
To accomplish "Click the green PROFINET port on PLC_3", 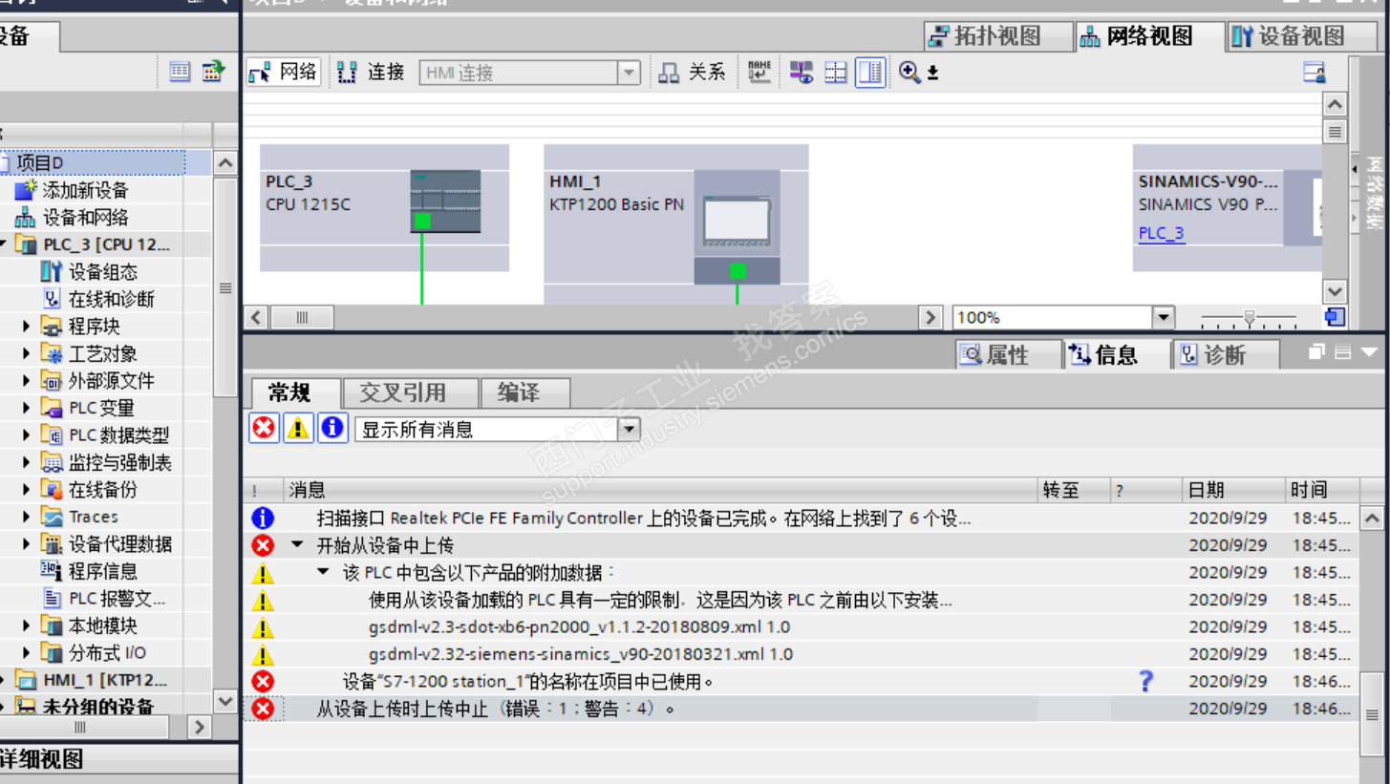I will 422,222.
